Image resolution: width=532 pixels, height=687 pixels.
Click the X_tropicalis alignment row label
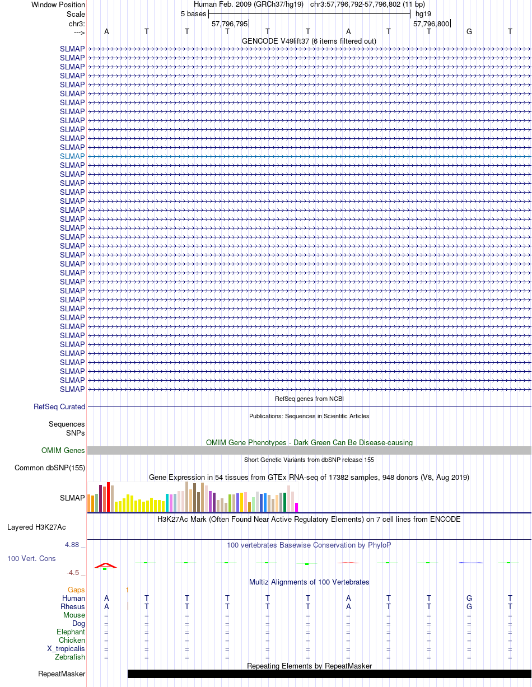pyautogui.click(x=66, y=648)
